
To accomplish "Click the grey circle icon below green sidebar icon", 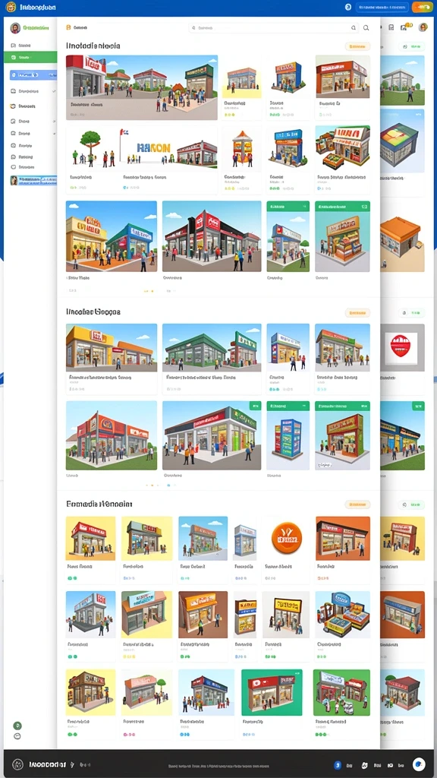I will (x=17, y=736).
